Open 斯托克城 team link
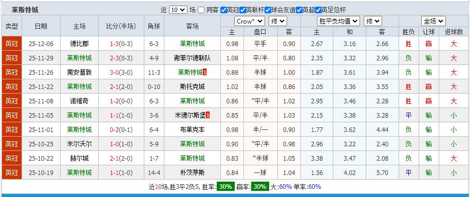470x197 pixels. coord(192,87)
